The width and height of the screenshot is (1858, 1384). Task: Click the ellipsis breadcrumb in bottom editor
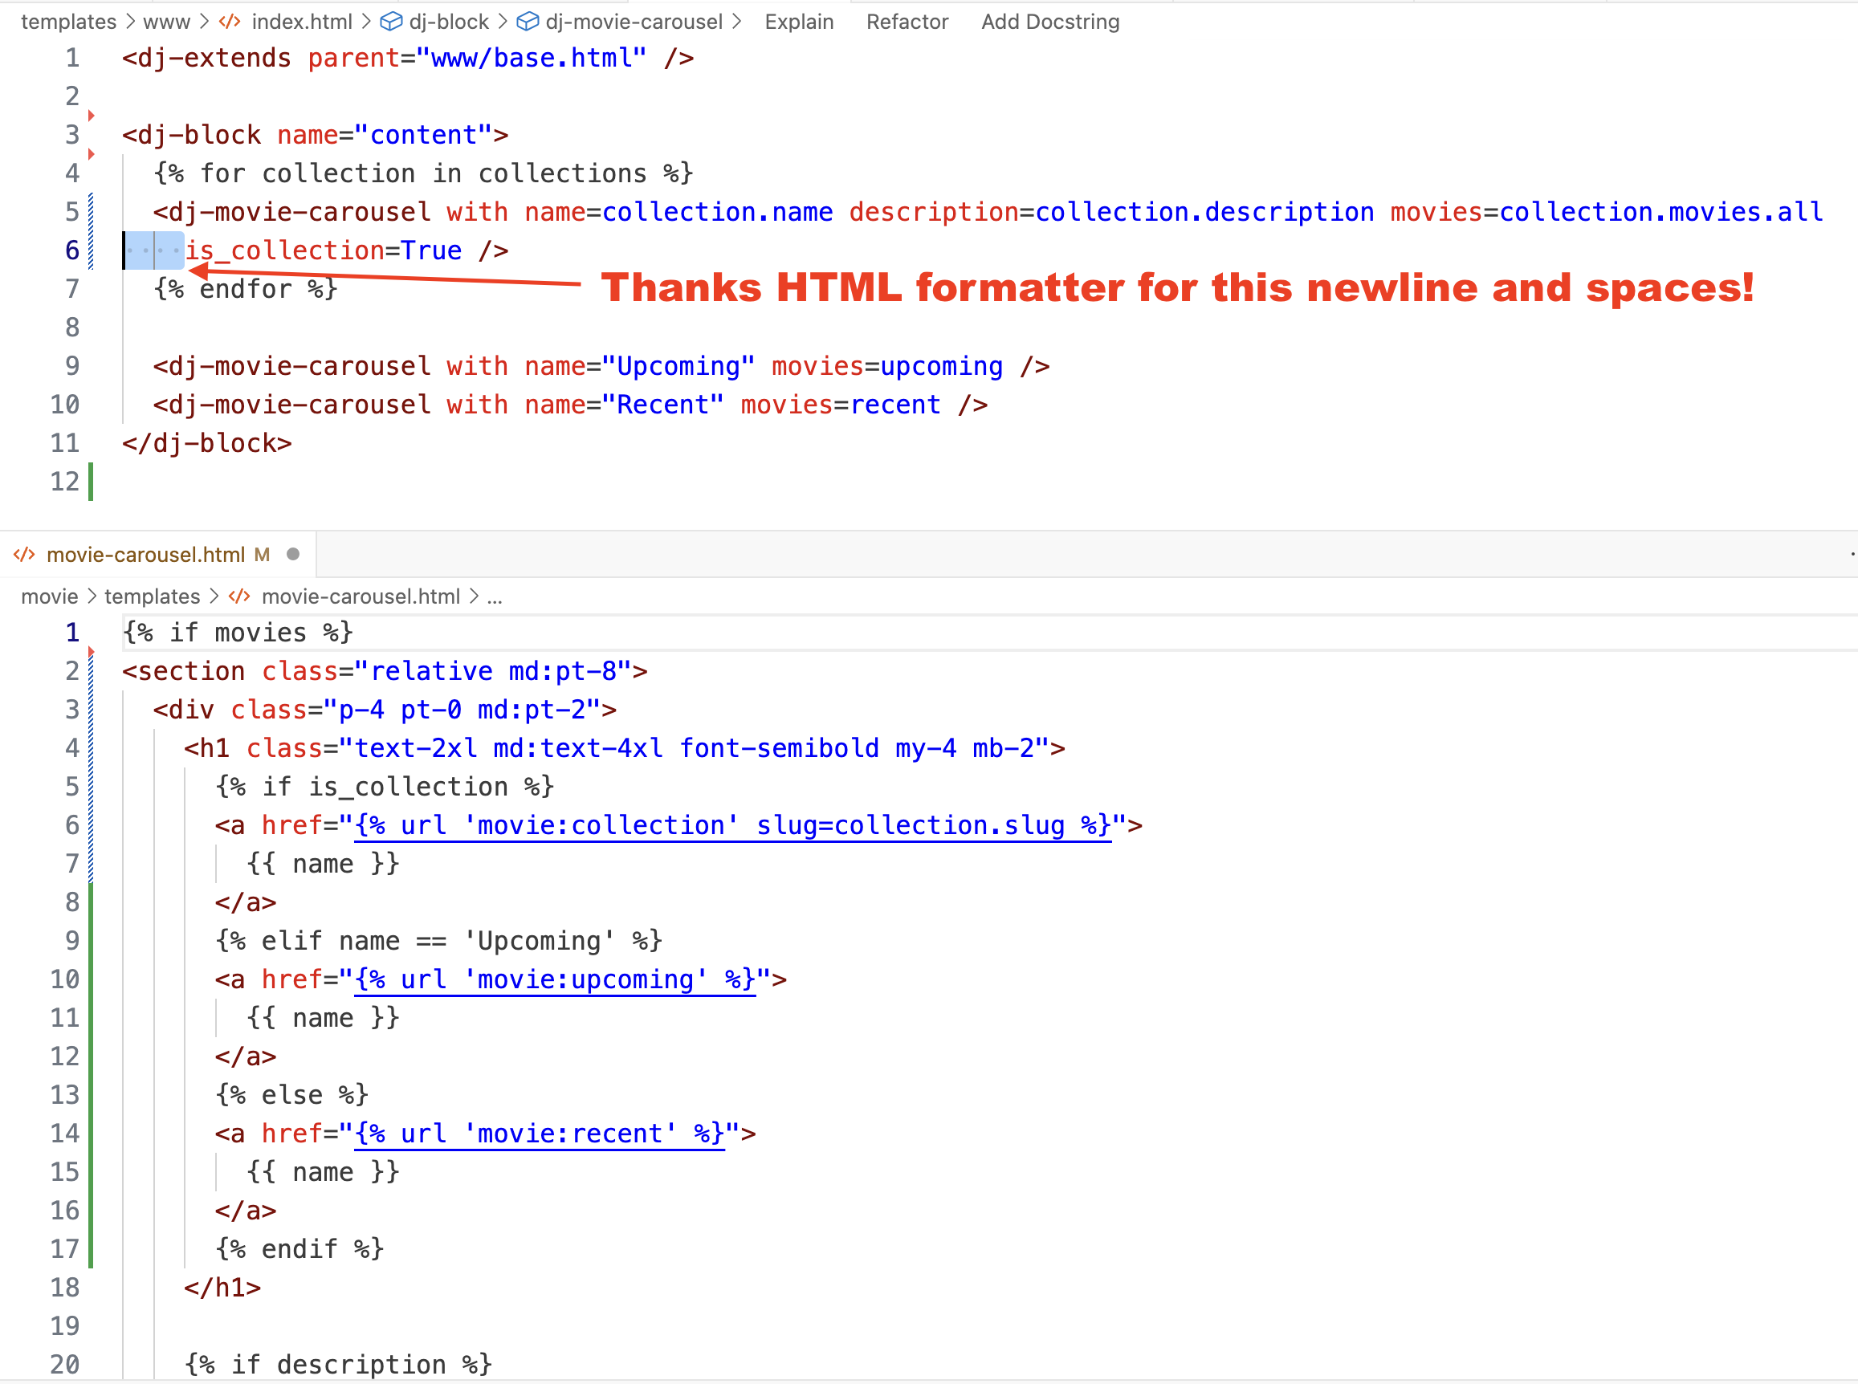tap(495, 596)
